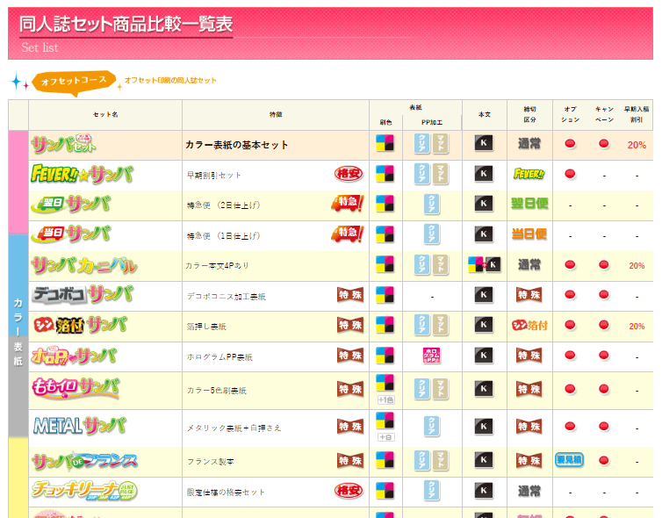Click the 20% discount in サンバカーニバル row
Screen dimensions: 662x518
tap(637, 265)
